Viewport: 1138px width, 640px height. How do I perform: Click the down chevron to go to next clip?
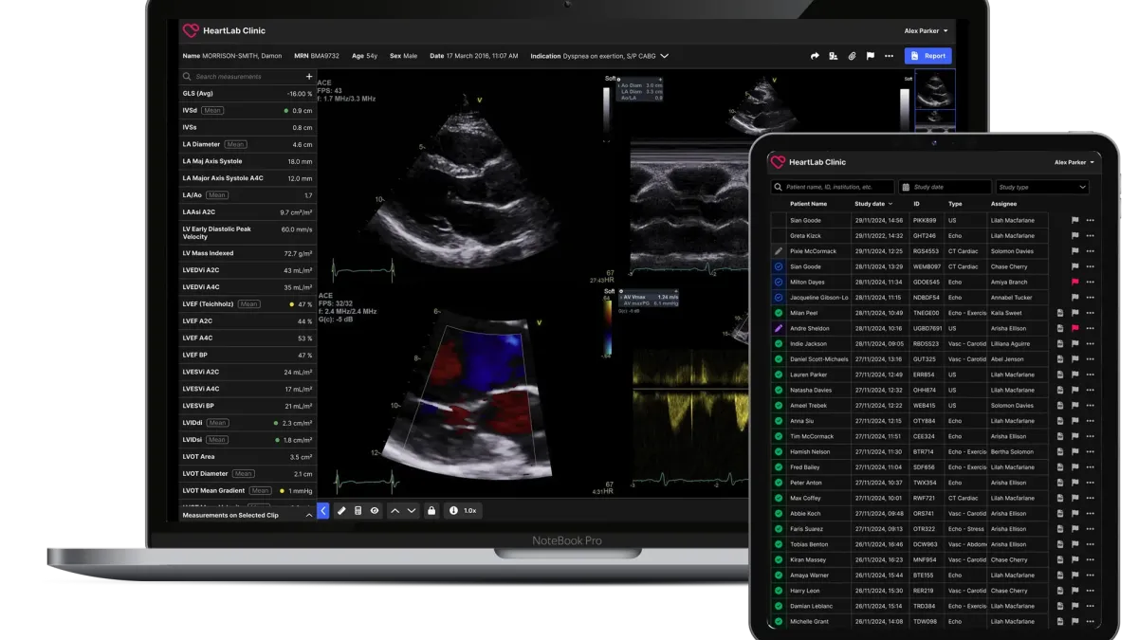click(x=412, y=510)
